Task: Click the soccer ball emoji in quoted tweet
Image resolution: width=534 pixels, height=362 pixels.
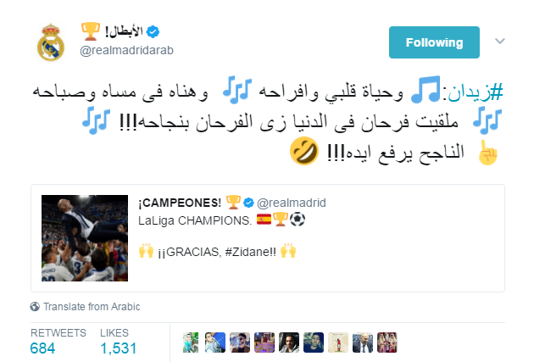Action: coord(298,220)
